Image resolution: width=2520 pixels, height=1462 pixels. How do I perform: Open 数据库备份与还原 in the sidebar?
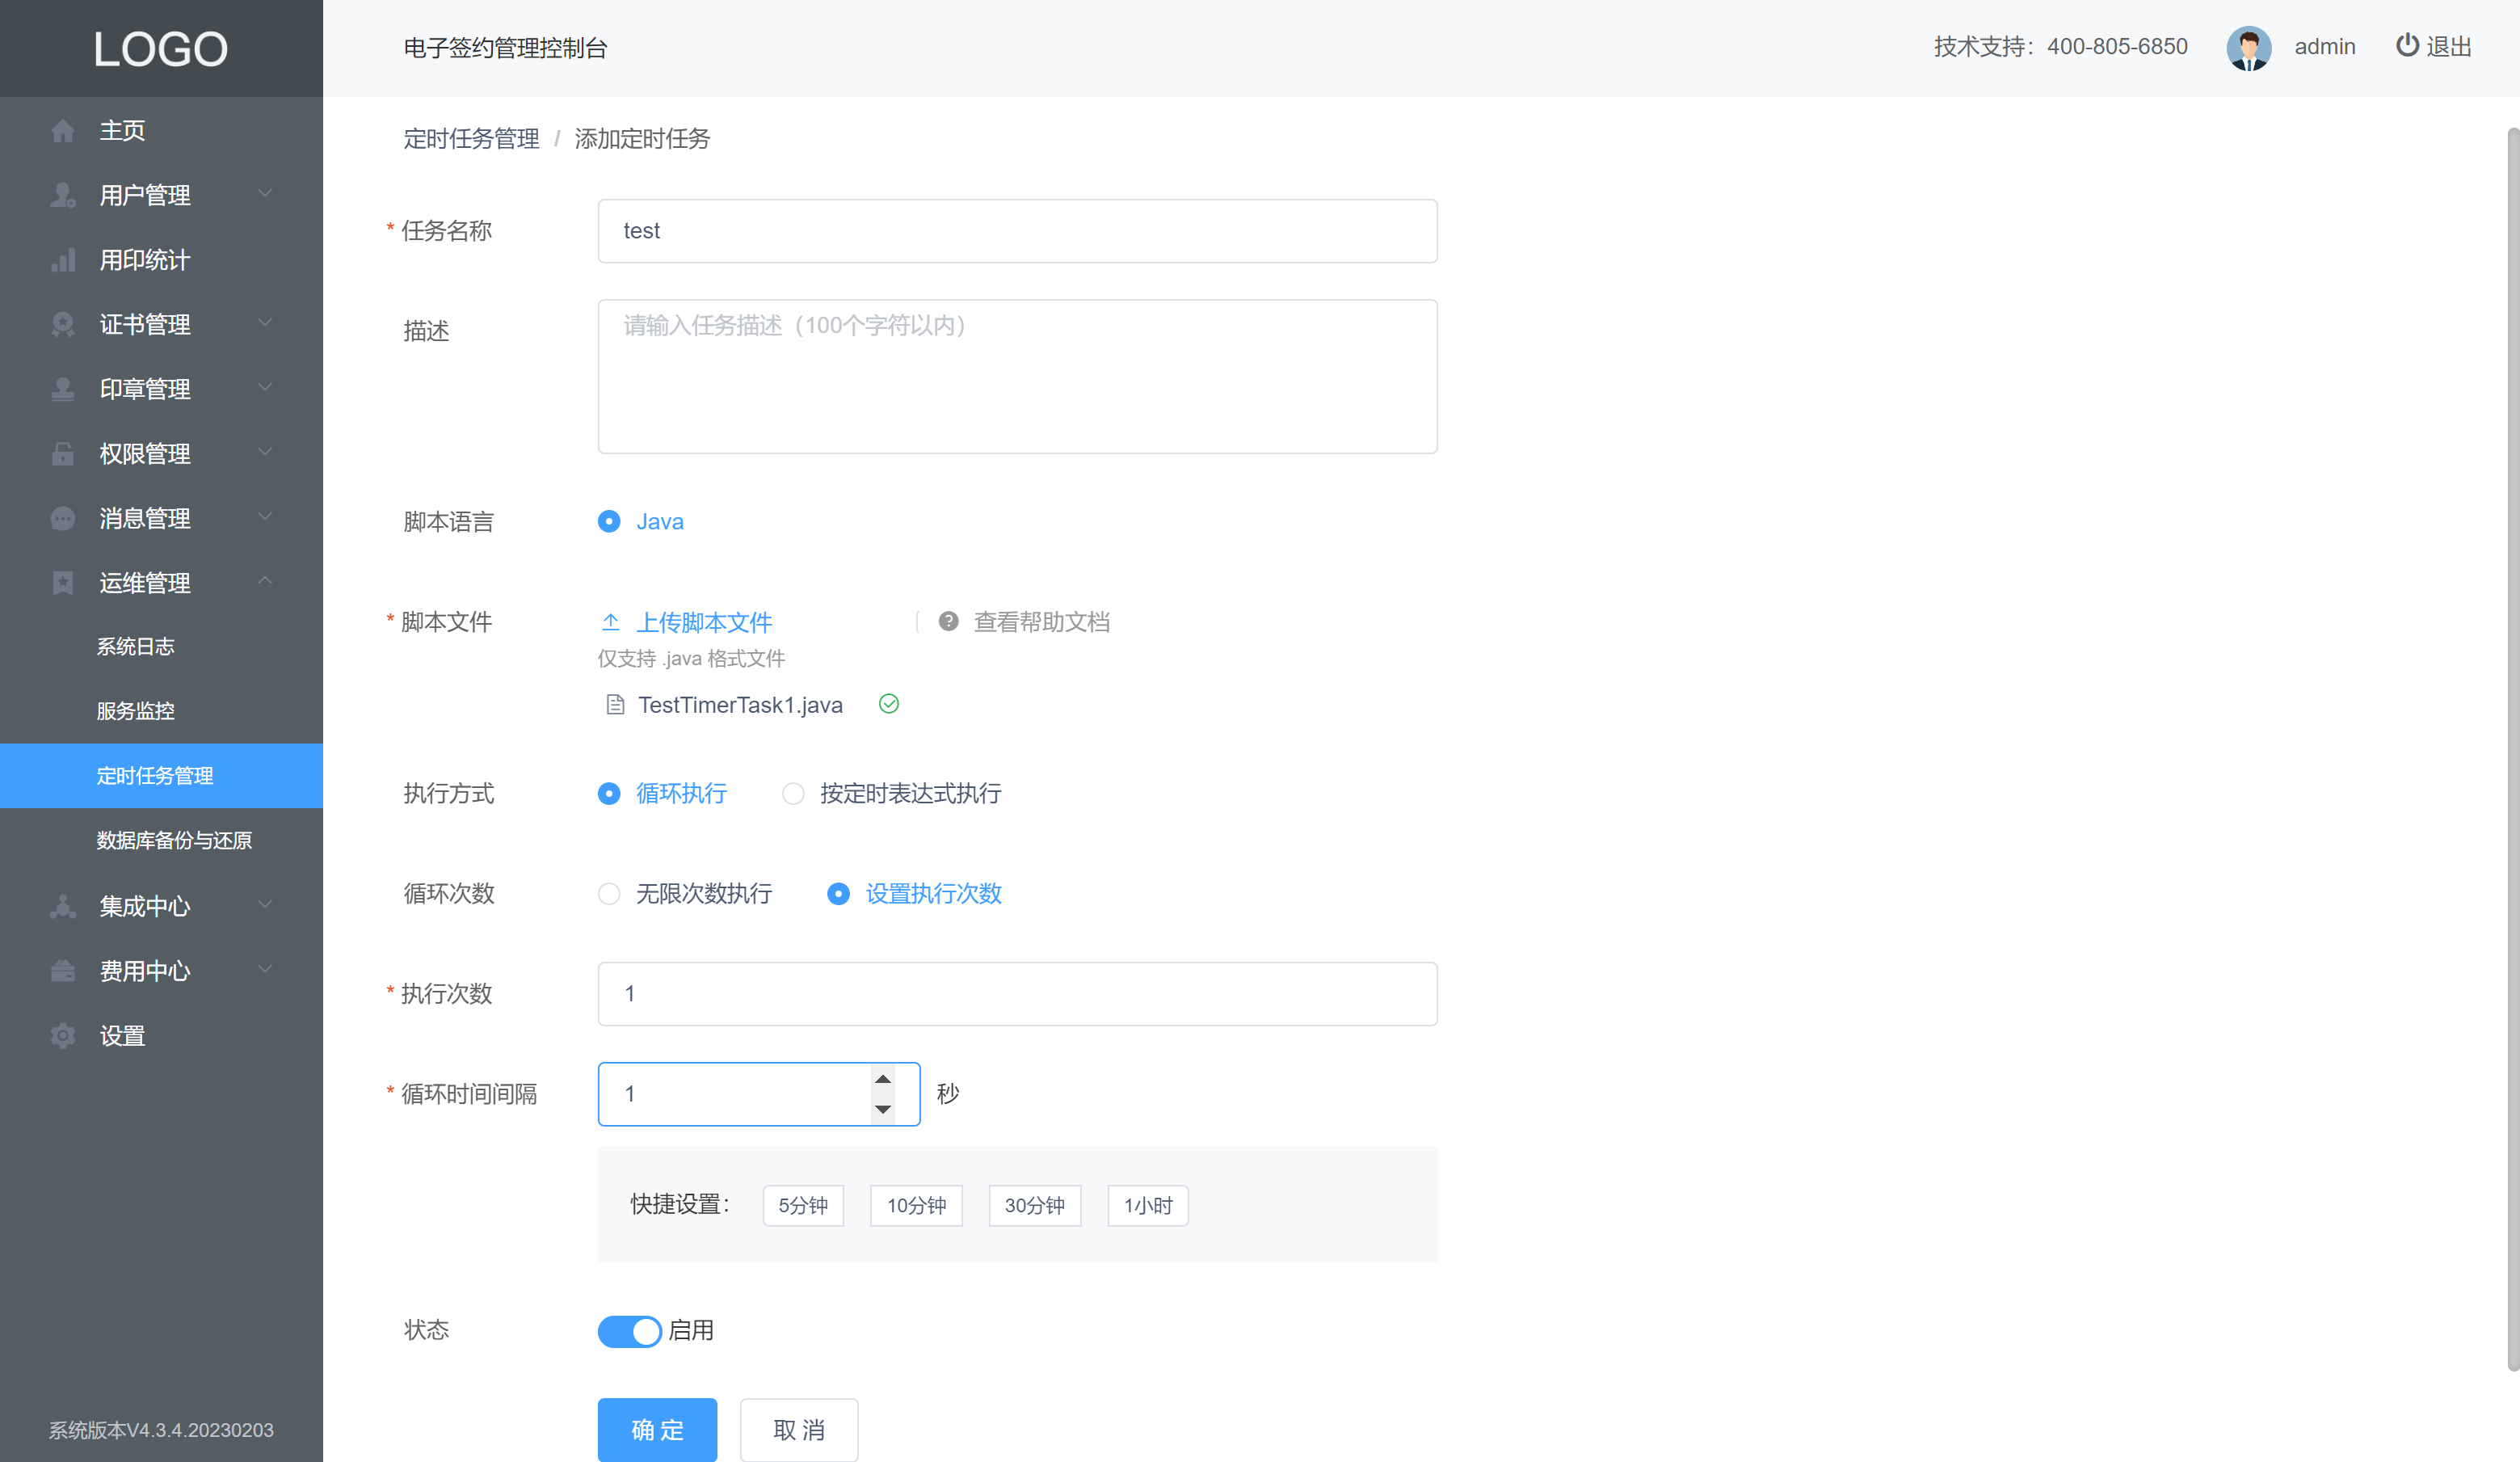pyautogui.click(x=174, y=840)
